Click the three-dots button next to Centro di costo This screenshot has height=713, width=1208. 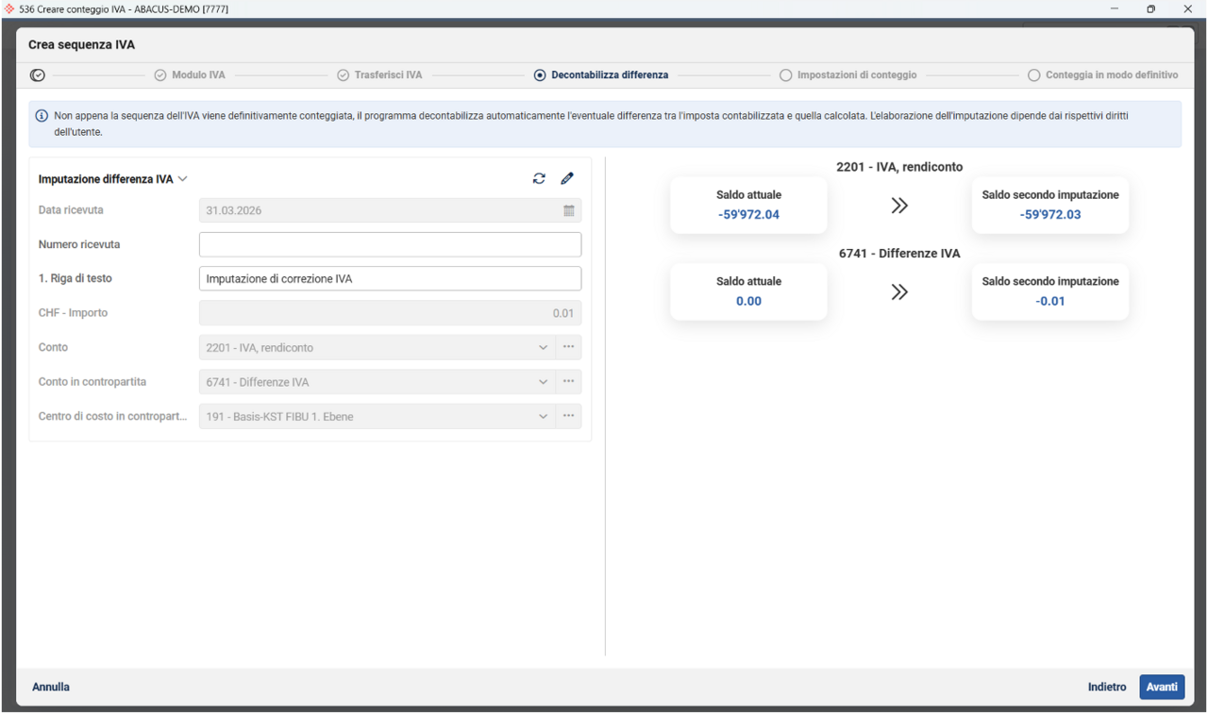tap(569, 416)
